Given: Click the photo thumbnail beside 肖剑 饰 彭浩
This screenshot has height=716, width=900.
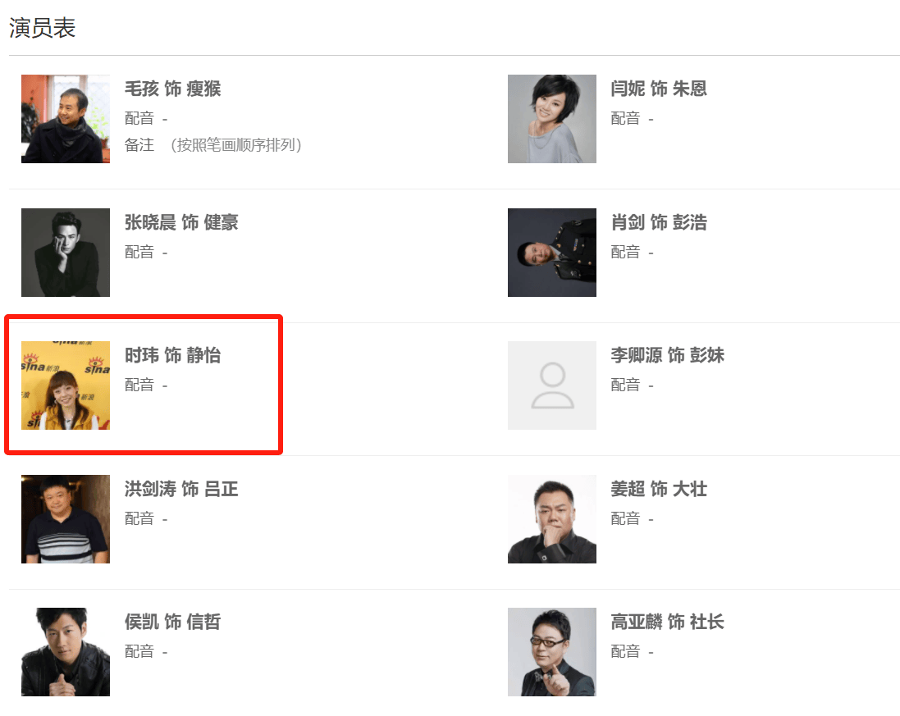Looking at the screenshot, I should 551,252.
